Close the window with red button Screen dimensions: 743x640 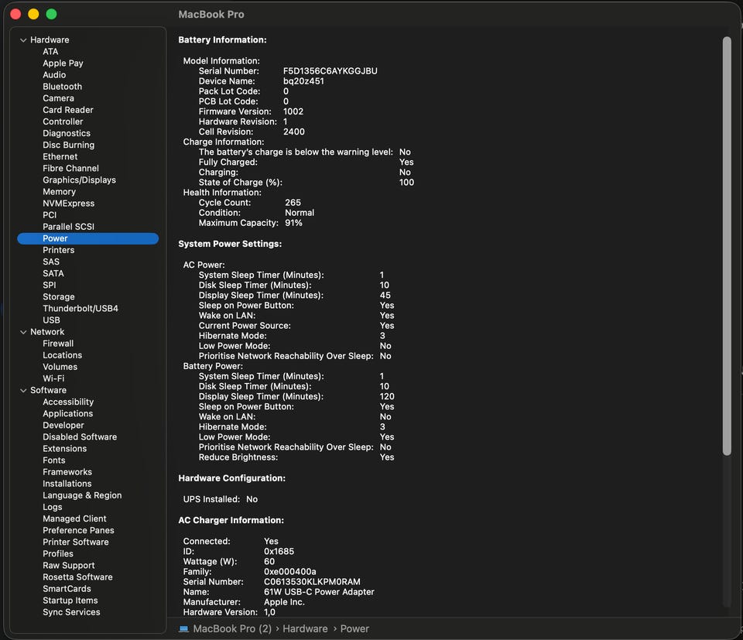coord(15,14)
